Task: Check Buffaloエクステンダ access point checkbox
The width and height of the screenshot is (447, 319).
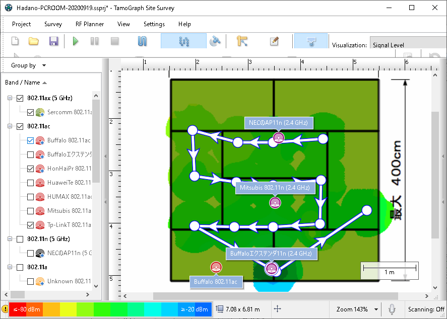Action: tap(31, 154)
